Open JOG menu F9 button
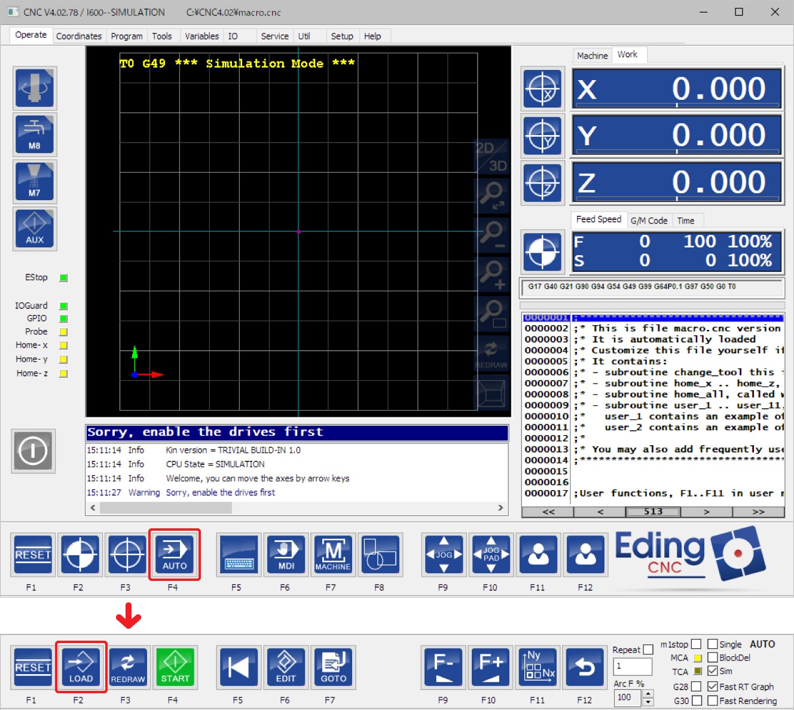This screenshot has height=710, width=794. click(444, 555)
